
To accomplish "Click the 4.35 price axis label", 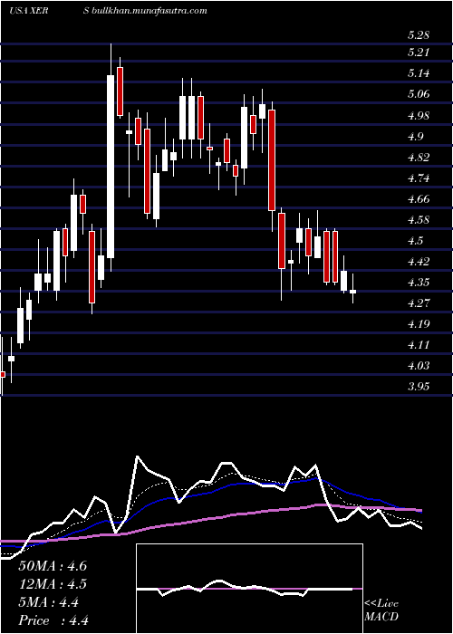I will [x=419, y=283].
